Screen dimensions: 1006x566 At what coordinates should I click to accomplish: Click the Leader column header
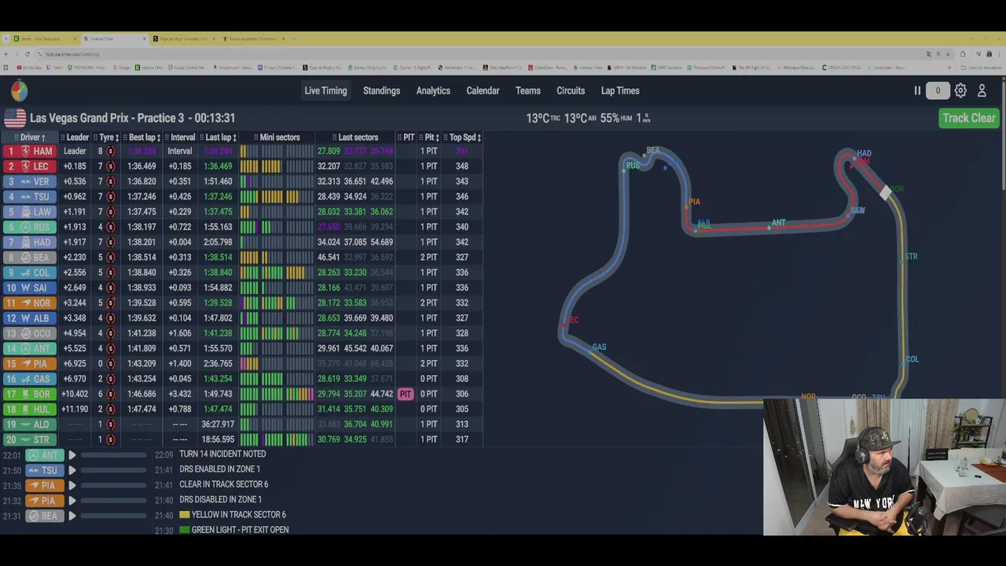[75, 138]
